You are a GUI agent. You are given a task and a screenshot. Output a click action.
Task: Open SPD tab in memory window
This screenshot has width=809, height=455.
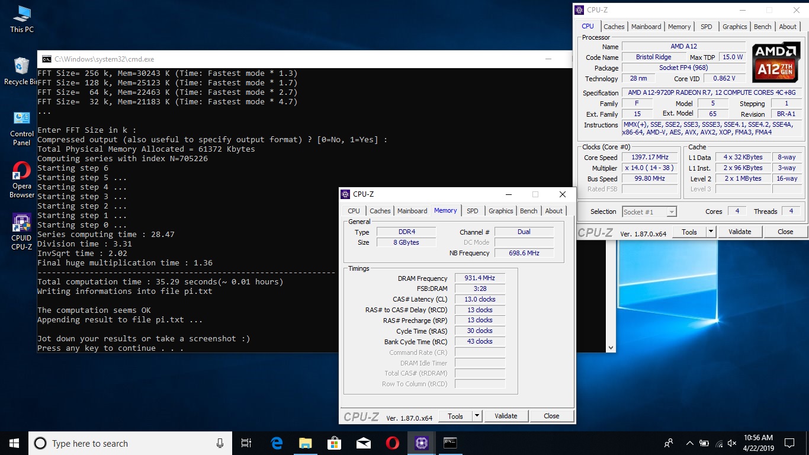[x=472, y=211]
